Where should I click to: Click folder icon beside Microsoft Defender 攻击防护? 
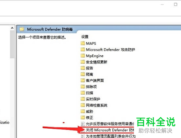click(x=83, y=49)
